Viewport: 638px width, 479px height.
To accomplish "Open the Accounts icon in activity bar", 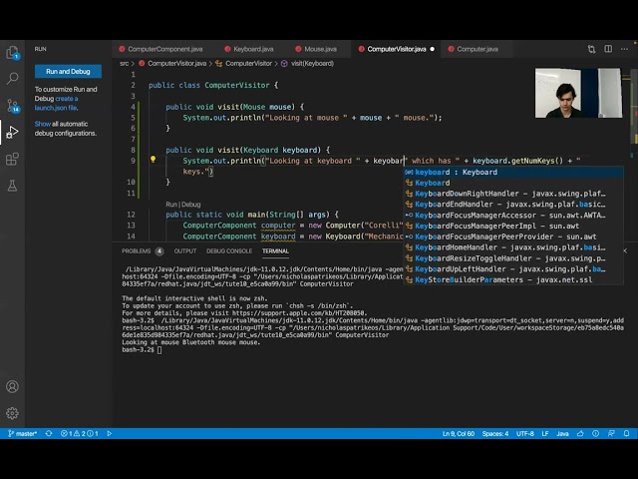I will [12, 386].
